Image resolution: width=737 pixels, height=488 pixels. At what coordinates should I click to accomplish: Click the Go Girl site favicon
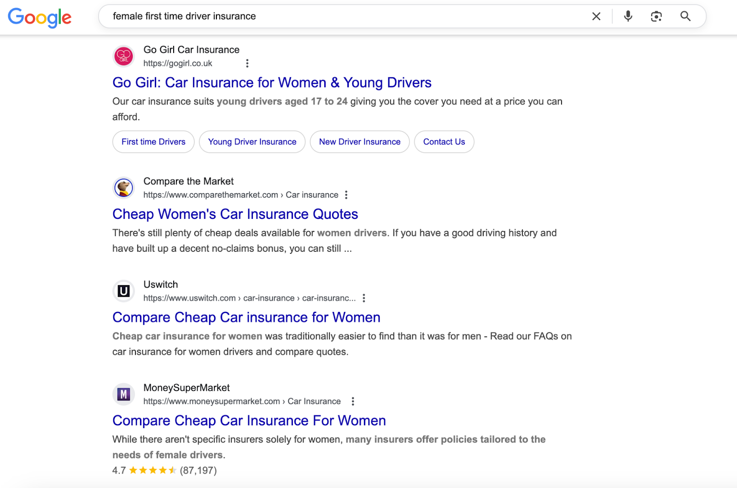coord(123,56)
